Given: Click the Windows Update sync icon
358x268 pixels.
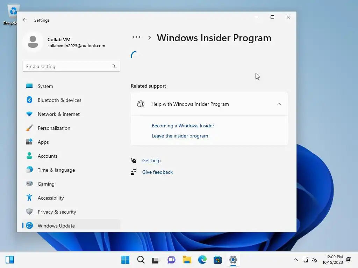Looking at the screenshot, I should [x=29, y=225].
